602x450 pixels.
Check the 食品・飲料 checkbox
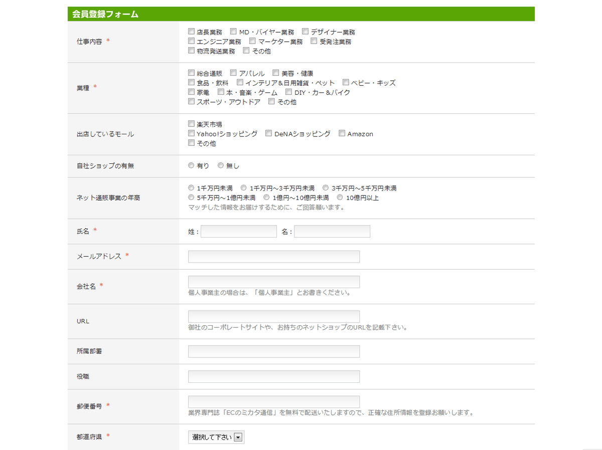pos(191,83)
